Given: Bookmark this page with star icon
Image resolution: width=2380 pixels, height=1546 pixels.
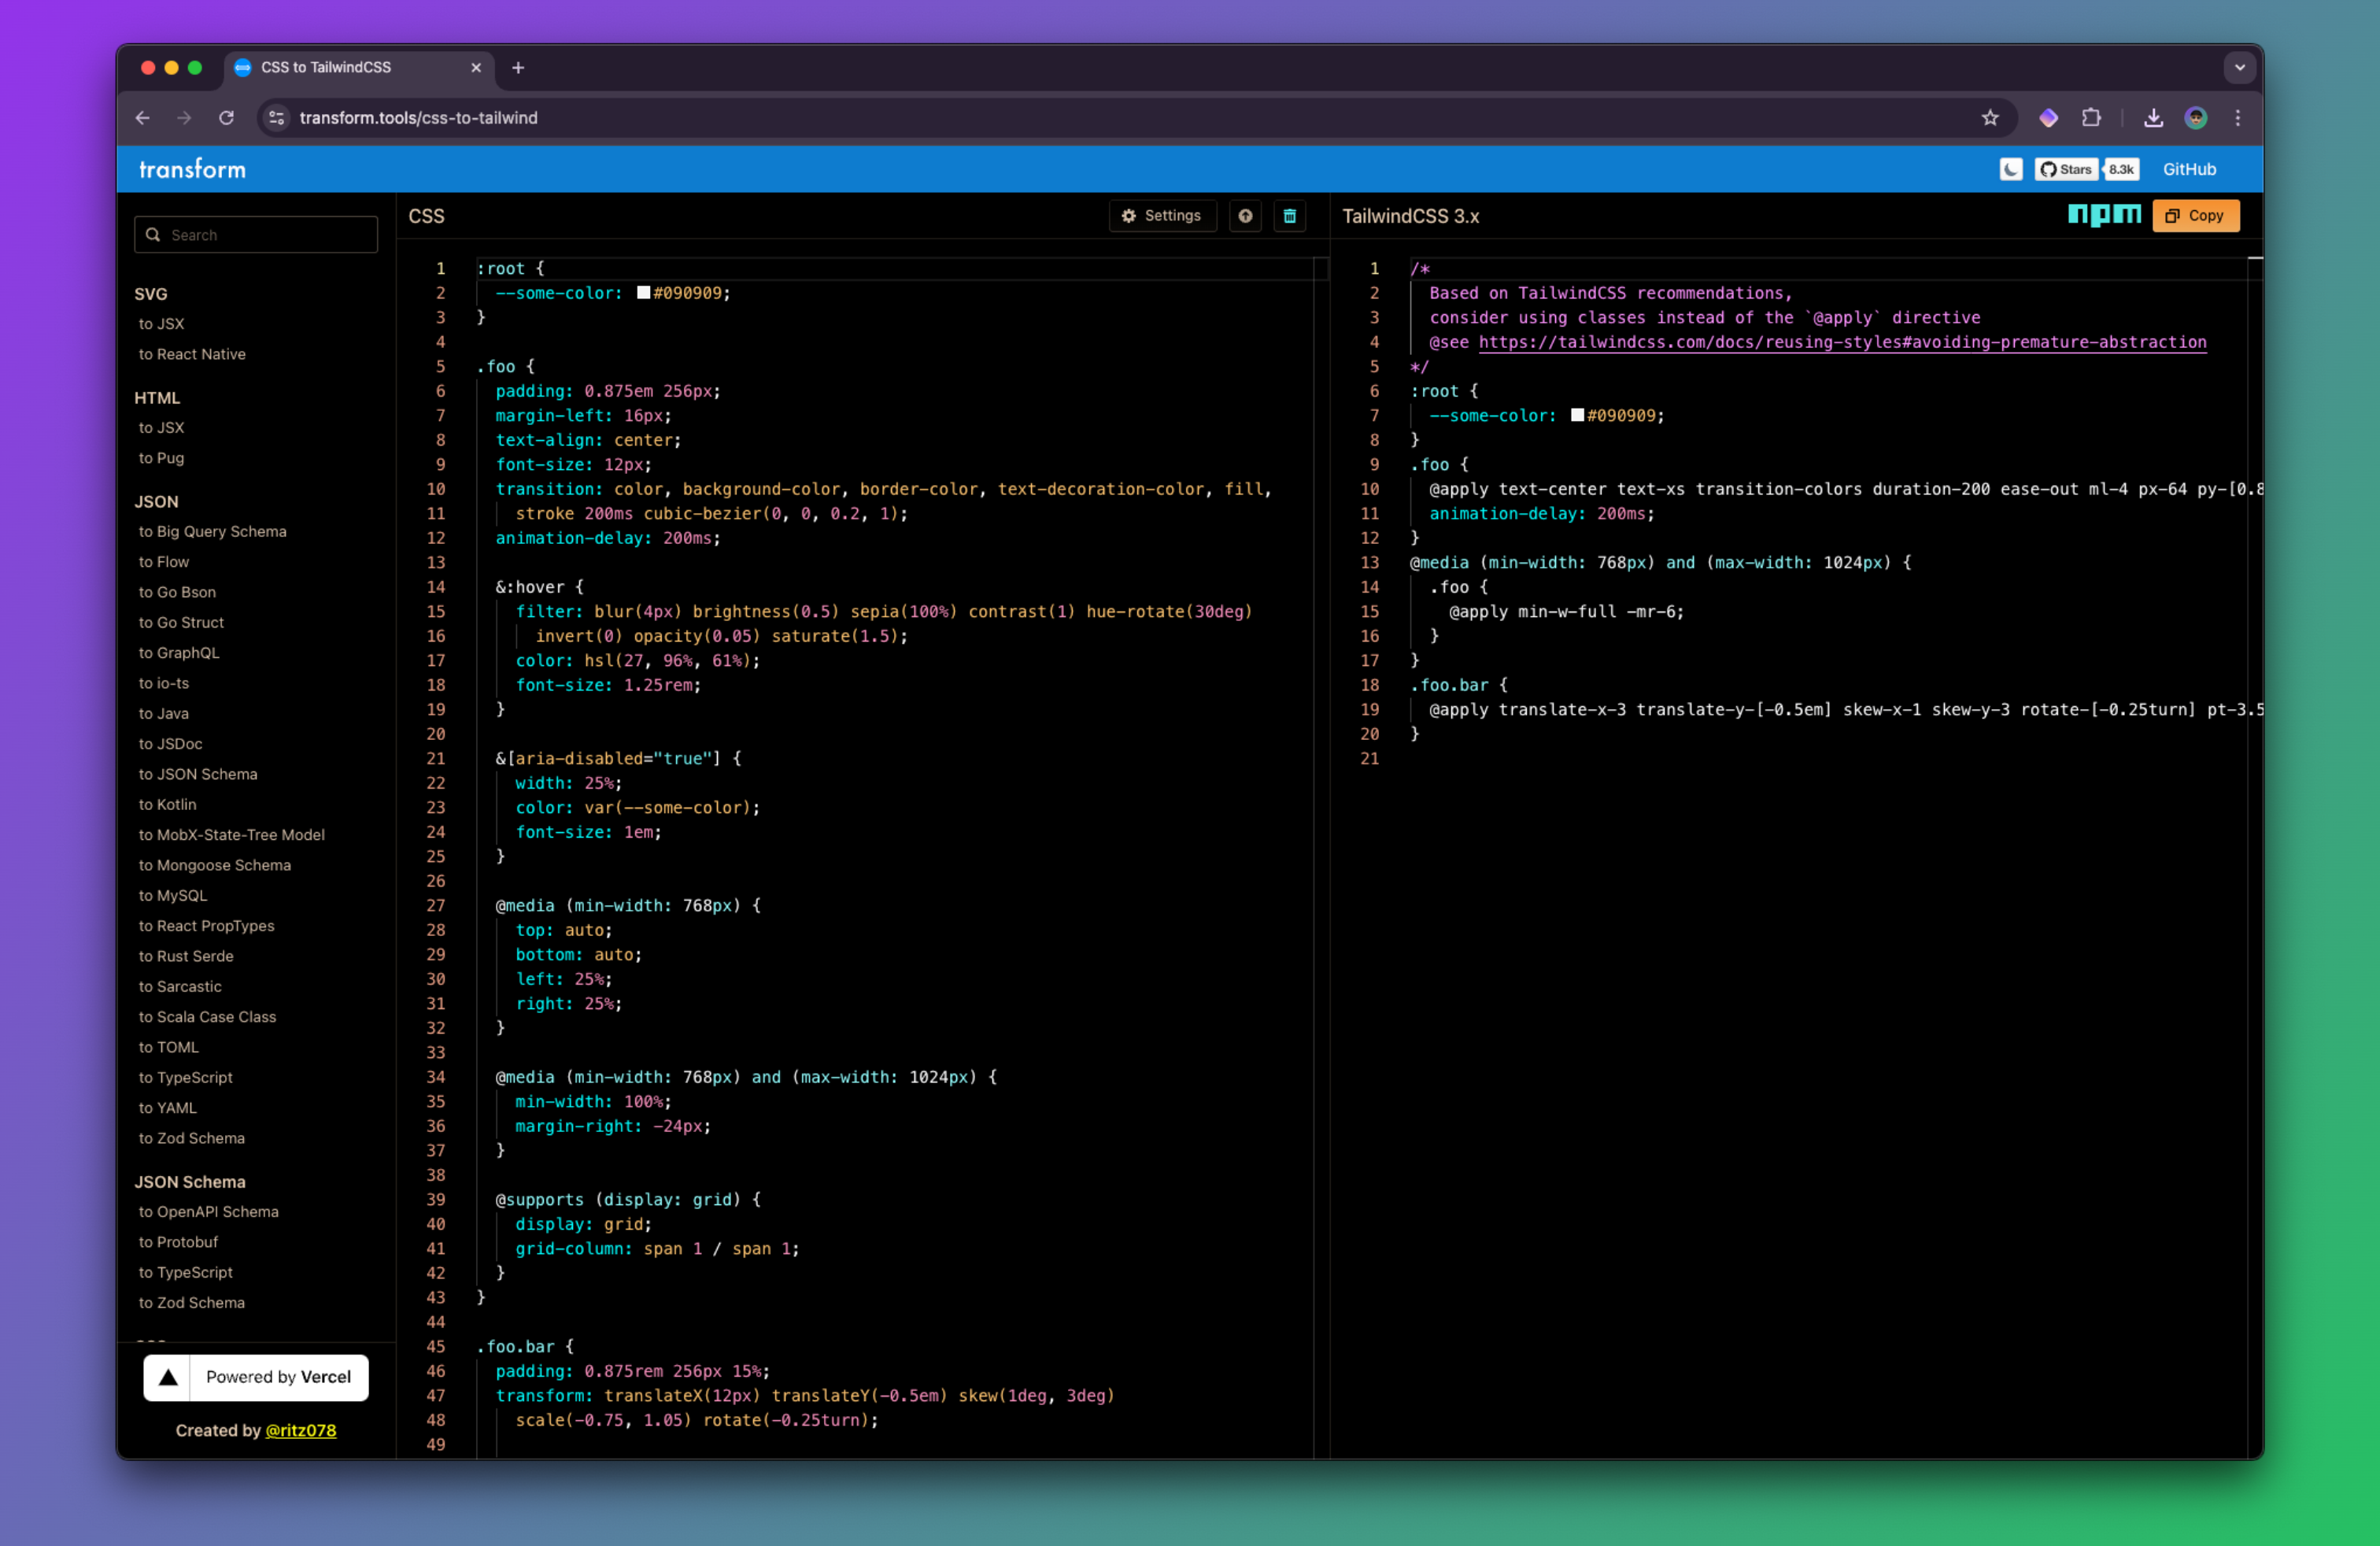Looking at the screenshot, I should tap(1990, 118).
